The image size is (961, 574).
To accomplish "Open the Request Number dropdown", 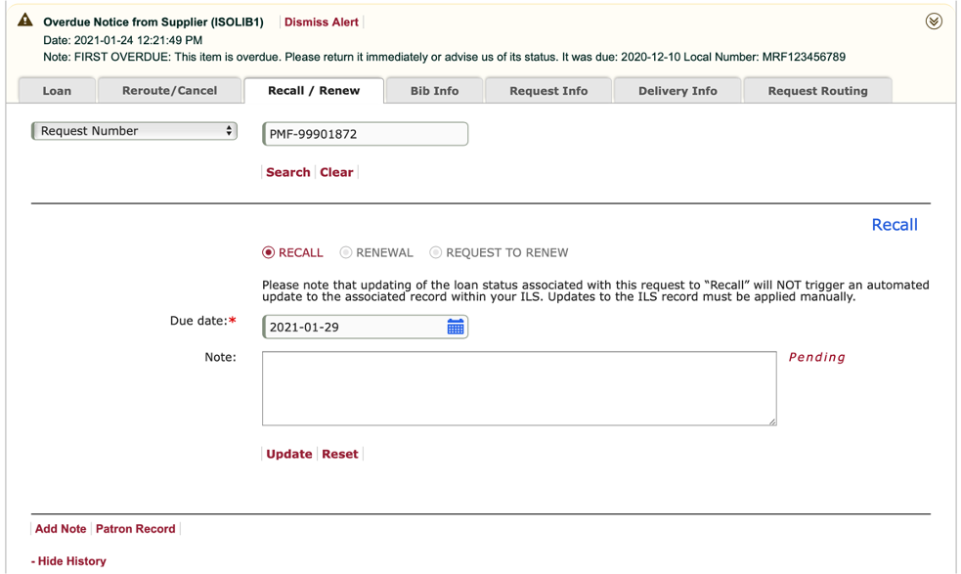I will coord(134,131).
